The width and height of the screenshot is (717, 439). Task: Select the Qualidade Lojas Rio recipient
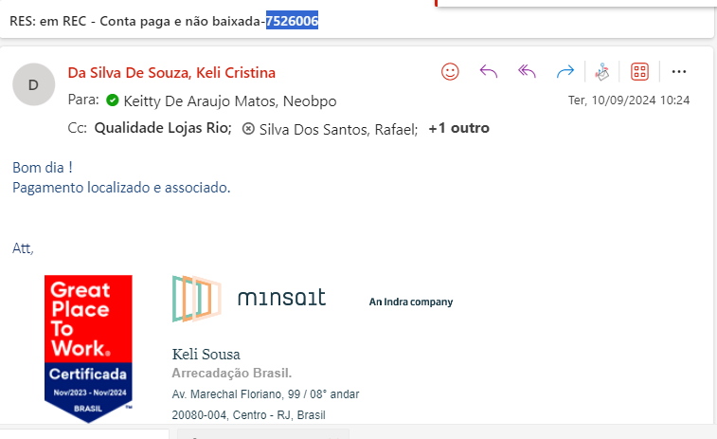point(162,128)
